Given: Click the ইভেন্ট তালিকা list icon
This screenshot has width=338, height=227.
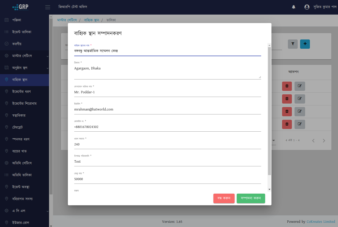Looking at the screenshot, I should (x=7, y=32).
